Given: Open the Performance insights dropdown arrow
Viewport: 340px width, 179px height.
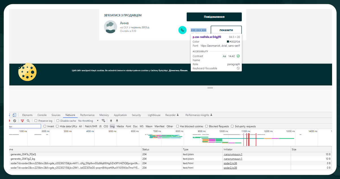Looking at the screenshot, I should coord(211,115).
